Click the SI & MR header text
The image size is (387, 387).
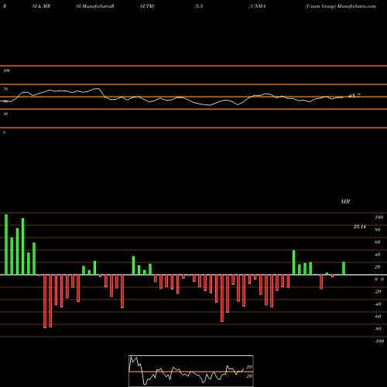coord(41,6)
